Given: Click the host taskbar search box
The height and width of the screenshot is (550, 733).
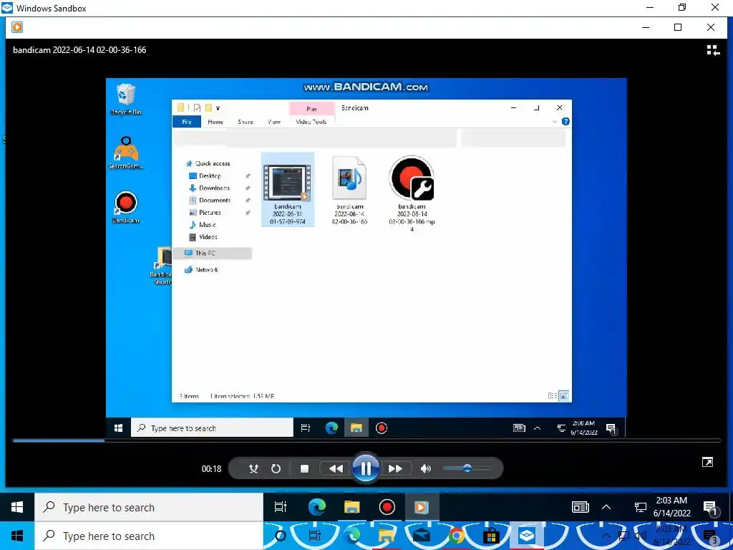Looking at the screenshot, I should click(149, 536).
